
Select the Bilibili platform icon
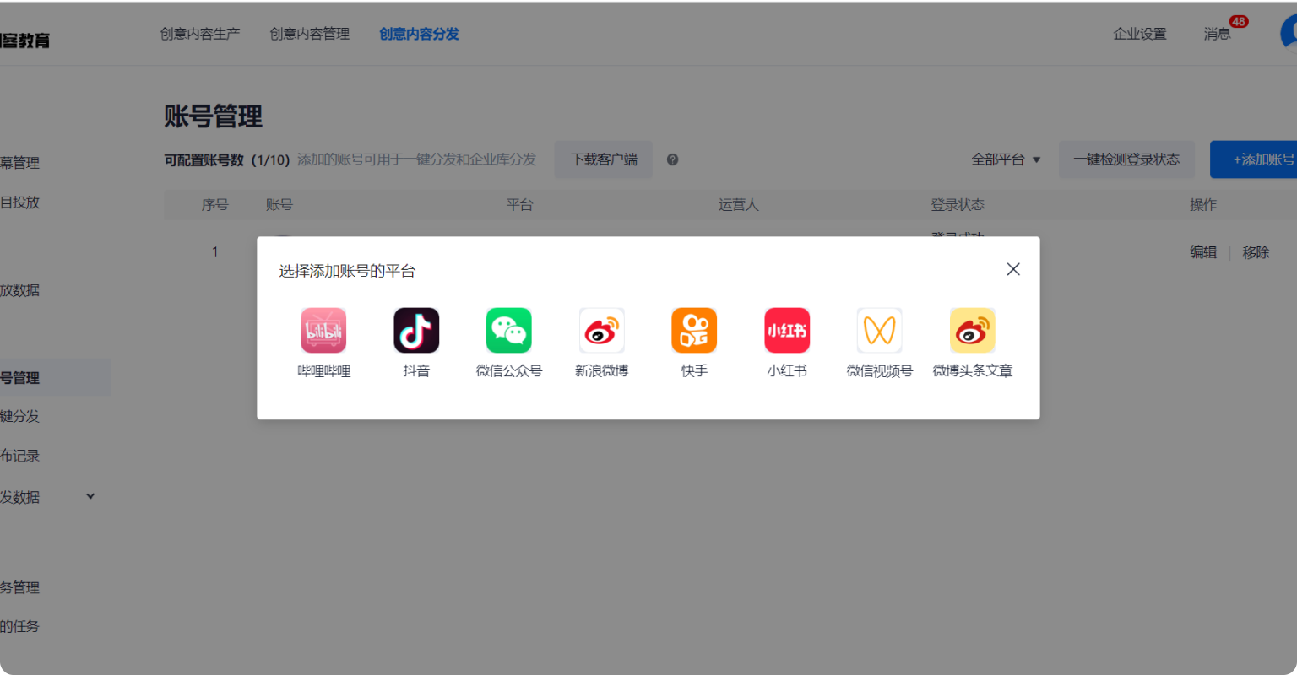coord(323,331)
